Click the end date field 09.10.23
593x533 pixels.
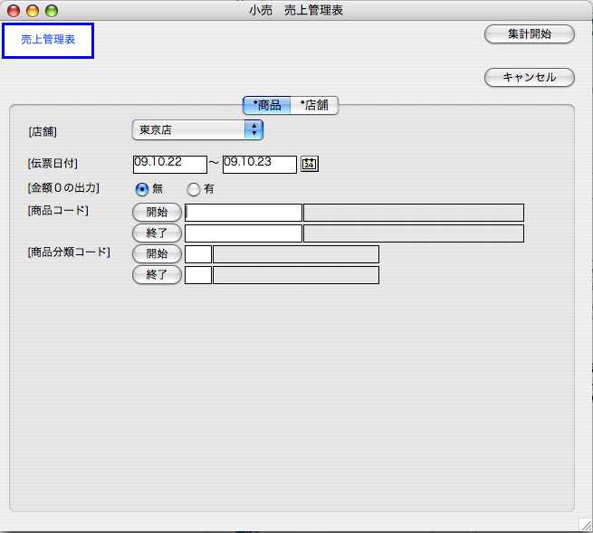tap(260, 165)
